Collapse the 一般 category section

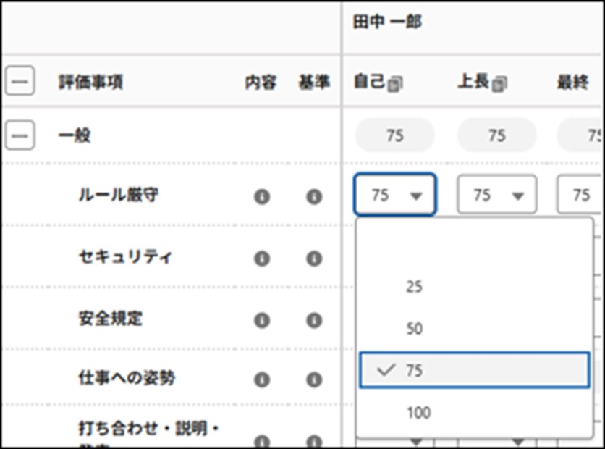click(20, 135)
